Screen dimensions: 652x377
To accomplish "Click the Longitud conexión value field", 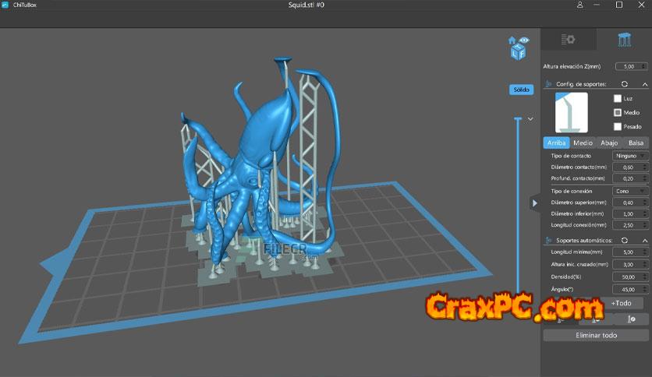I will click(x=630, y=225).
